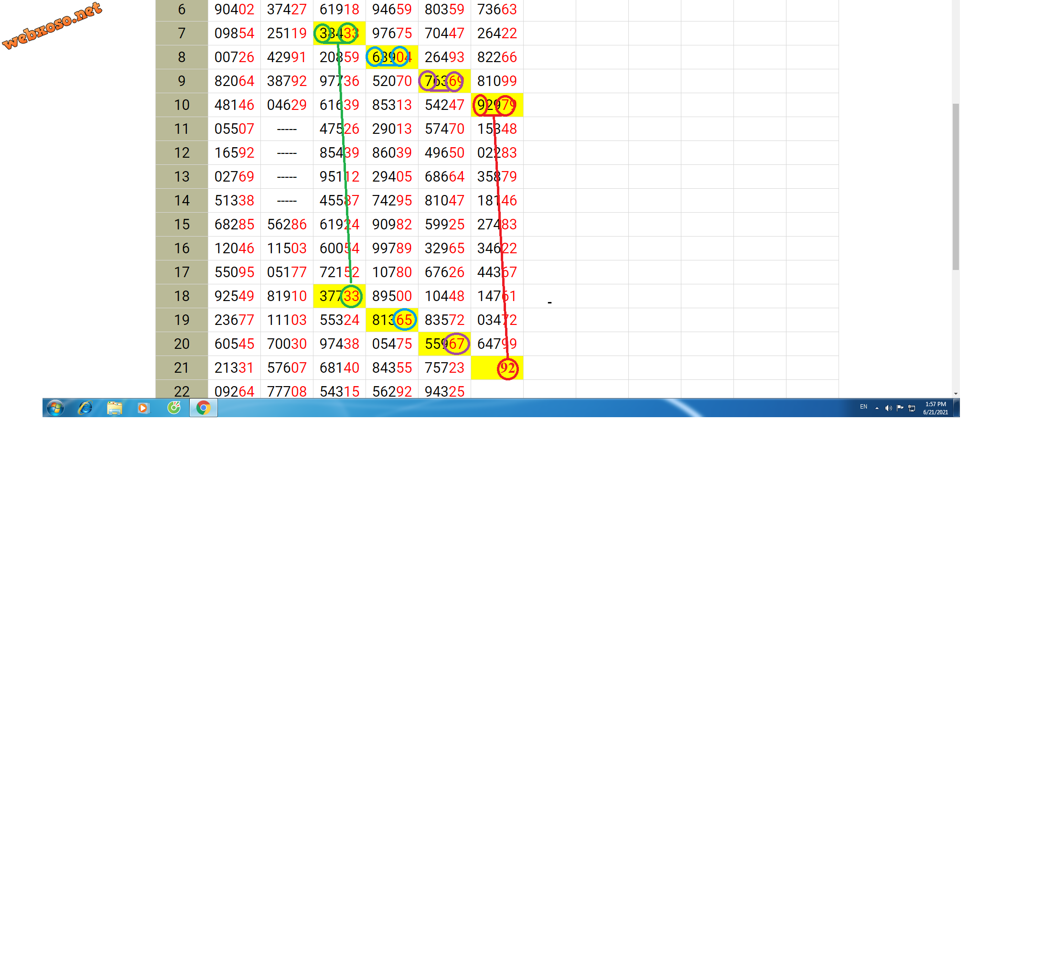Image resolution: width=1055 pixels, height=971 pixels.
Task: Click cell containing 85313
Action: 392,105
